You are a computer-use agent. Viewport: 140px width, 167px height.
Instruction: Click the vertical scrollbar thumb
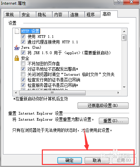click(x=124, y=38)
